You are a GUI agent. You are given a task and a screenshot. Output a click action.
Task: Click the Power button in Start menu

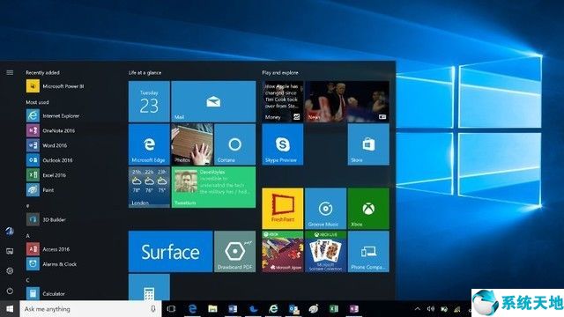click(x=10, y=291)
